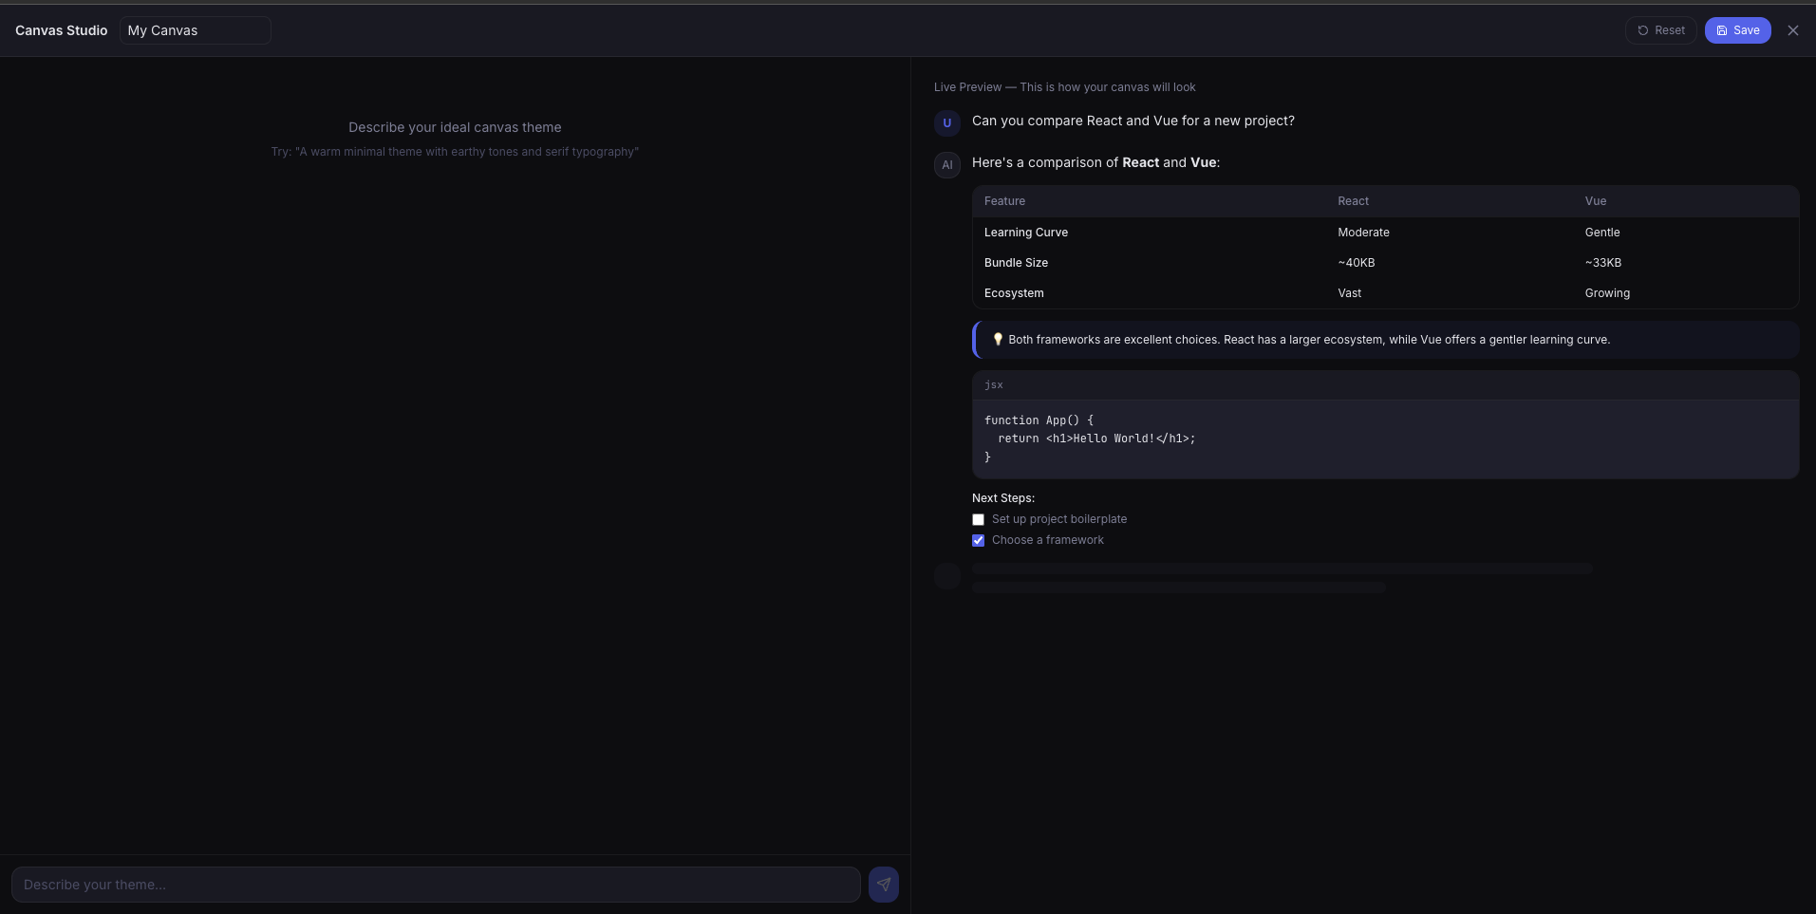Click the Describe your ideal canvas theme heading
1816x914 pixels.
[455, 127]
